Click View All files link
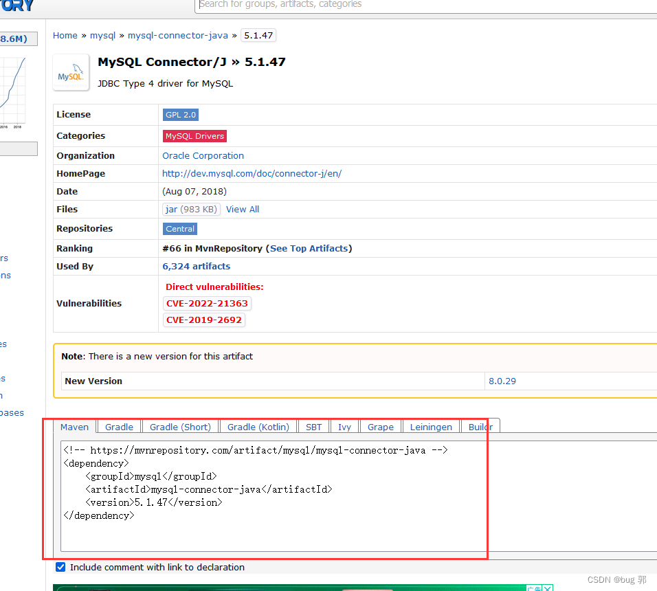 (x=243, y=210)
